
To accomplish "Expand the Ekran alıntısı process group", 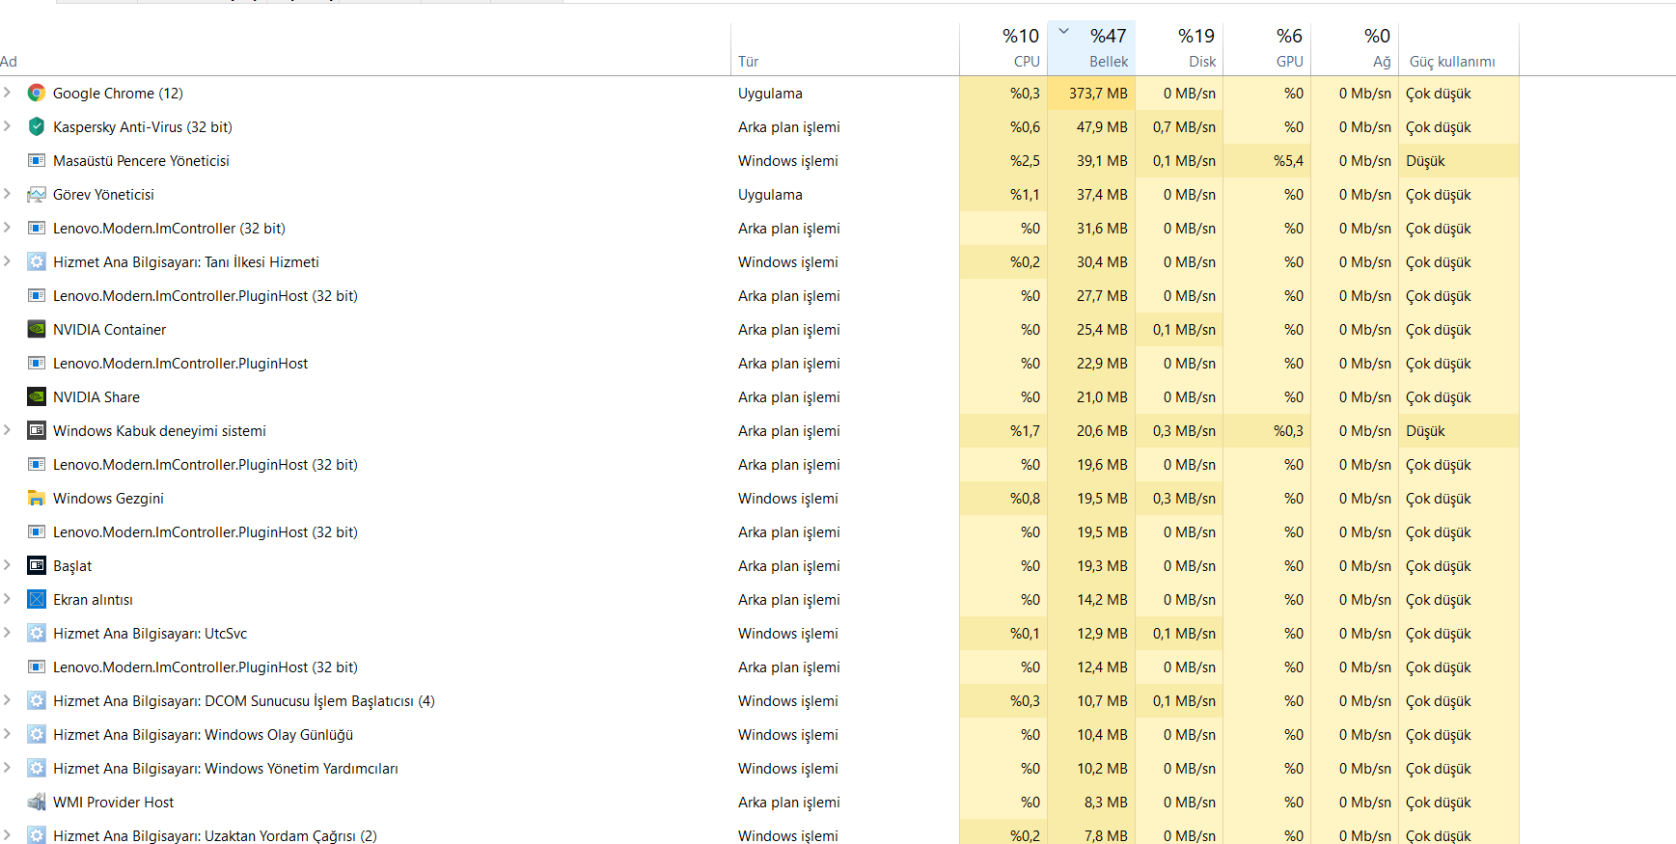I will 8,599.
